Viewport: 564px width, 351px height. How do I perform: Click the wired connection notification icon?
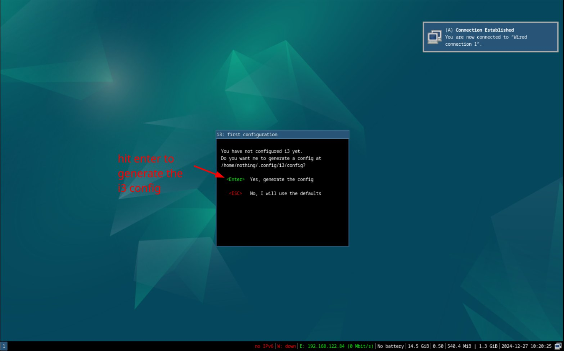[435, 37]
